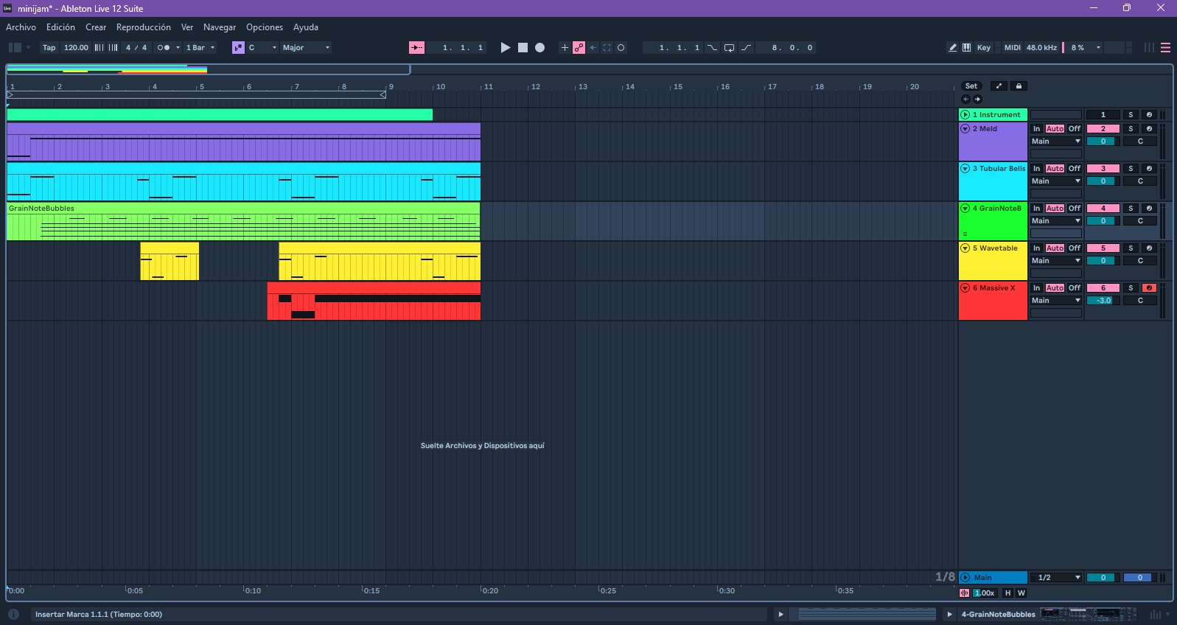Viewport: 1177px width, 625px height.
Task: Toggle the Follow playback icon
Action: click(x=416, y=48)
